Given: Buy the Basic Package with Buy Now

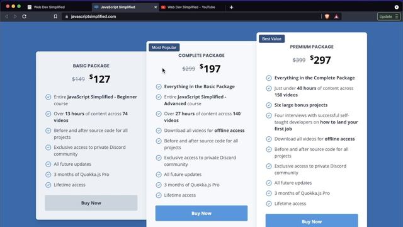Looking at the screenshot, I should [91, 203].
